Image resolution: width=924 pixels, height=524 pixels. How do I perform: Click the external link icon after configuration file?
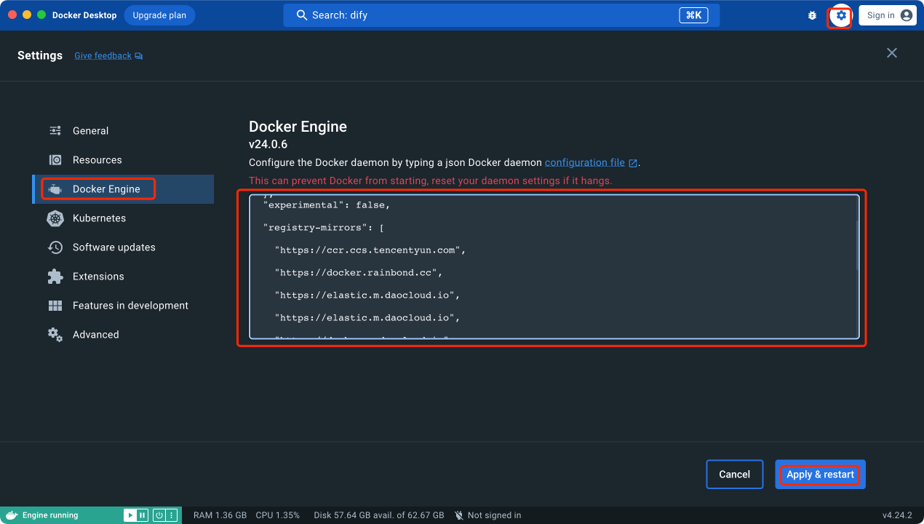coord(633,163)
